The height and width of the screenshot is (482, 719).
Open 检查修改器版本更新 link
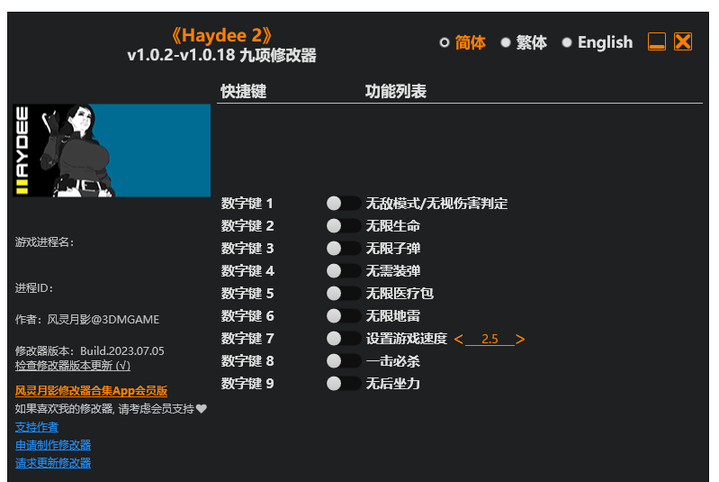coord(73,366)
